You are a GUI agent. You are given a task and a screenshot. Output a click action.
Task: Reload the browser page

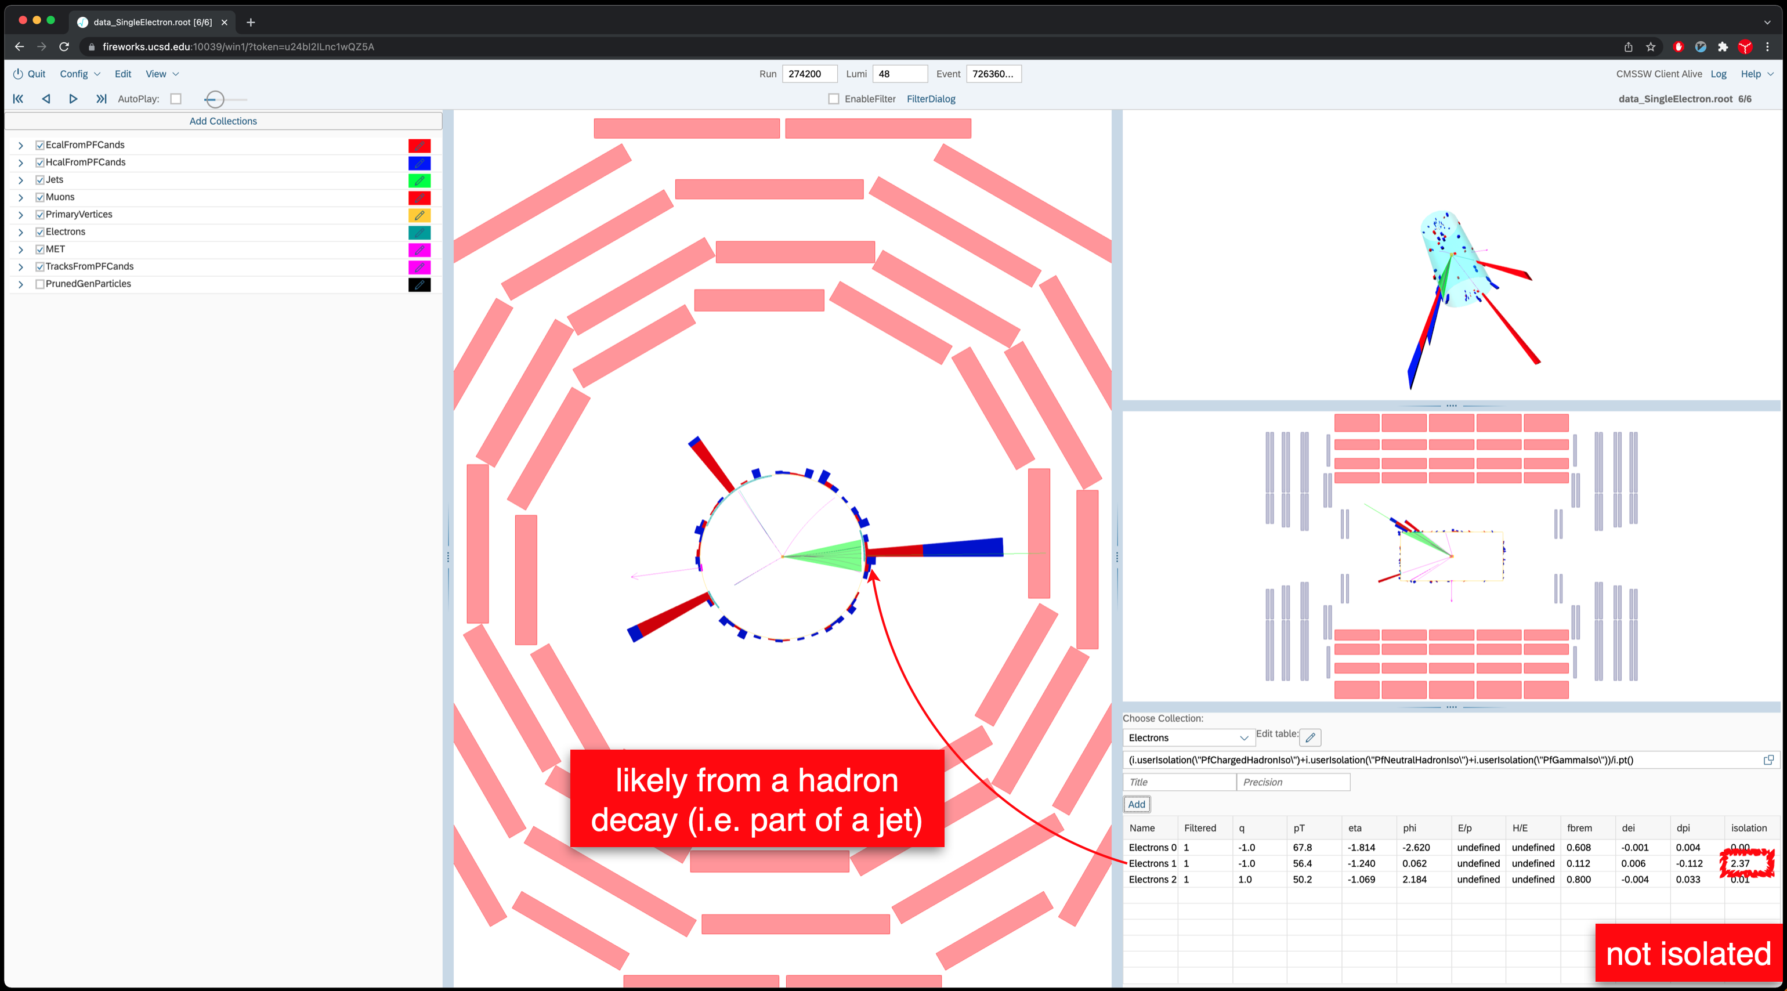pos(64,46)
